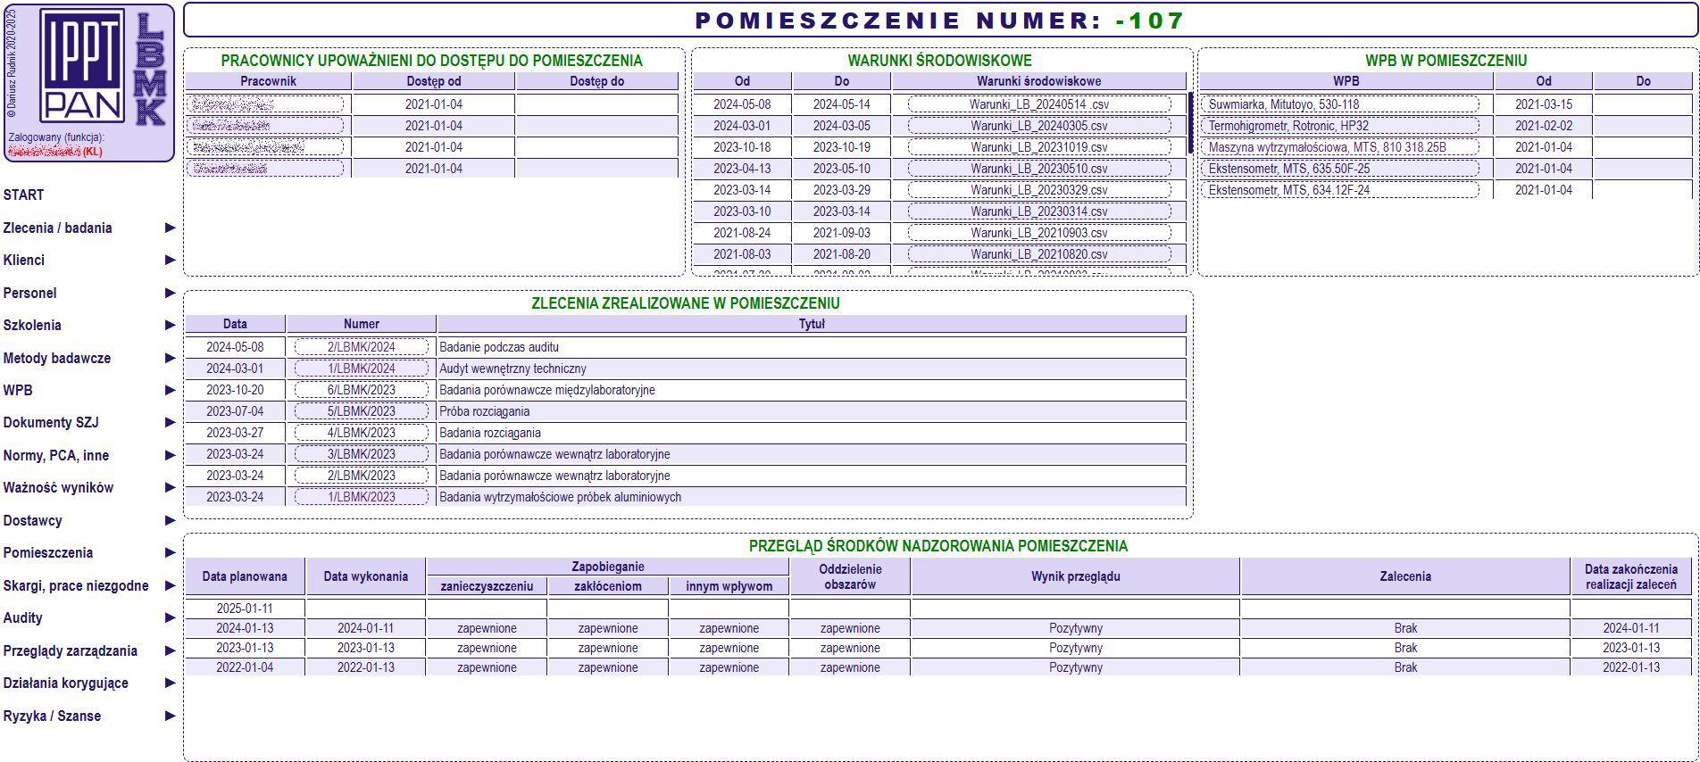Open WPB Ekstensometr, MTS, 634.12F-24
The height and width of the screenshot is (762, 1700).
pos(1340,190)
